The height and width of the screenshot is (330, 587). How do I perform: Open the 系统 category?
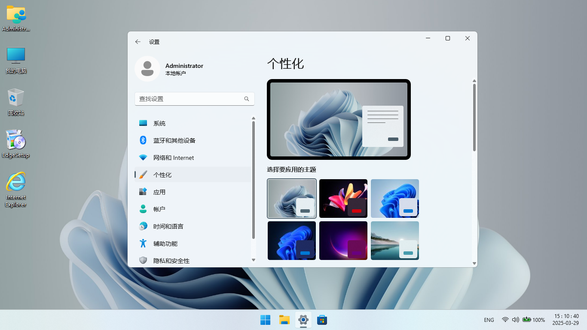point(193,123)
